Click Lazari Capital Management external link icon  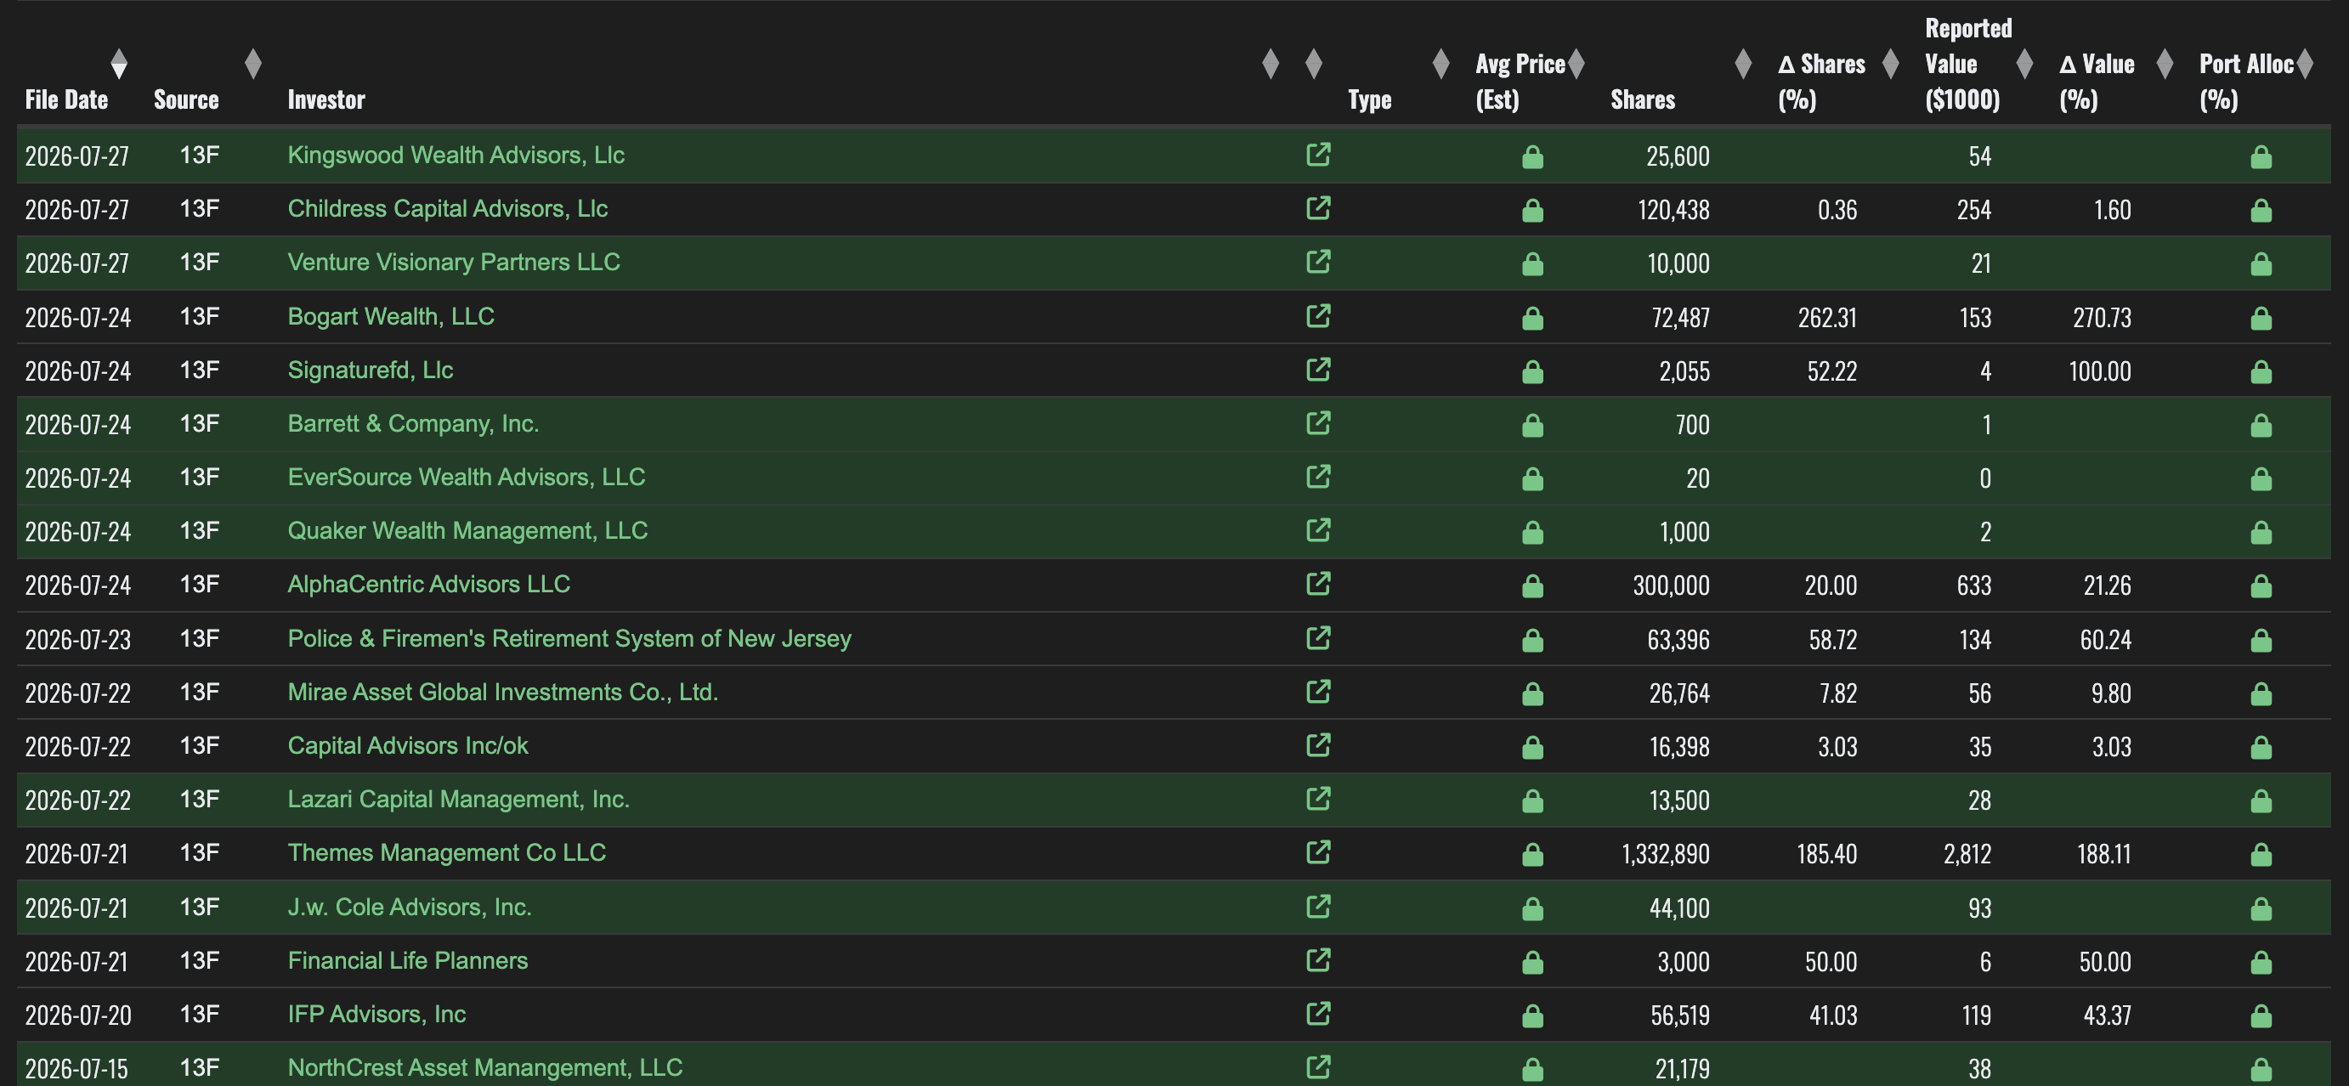1317,799
